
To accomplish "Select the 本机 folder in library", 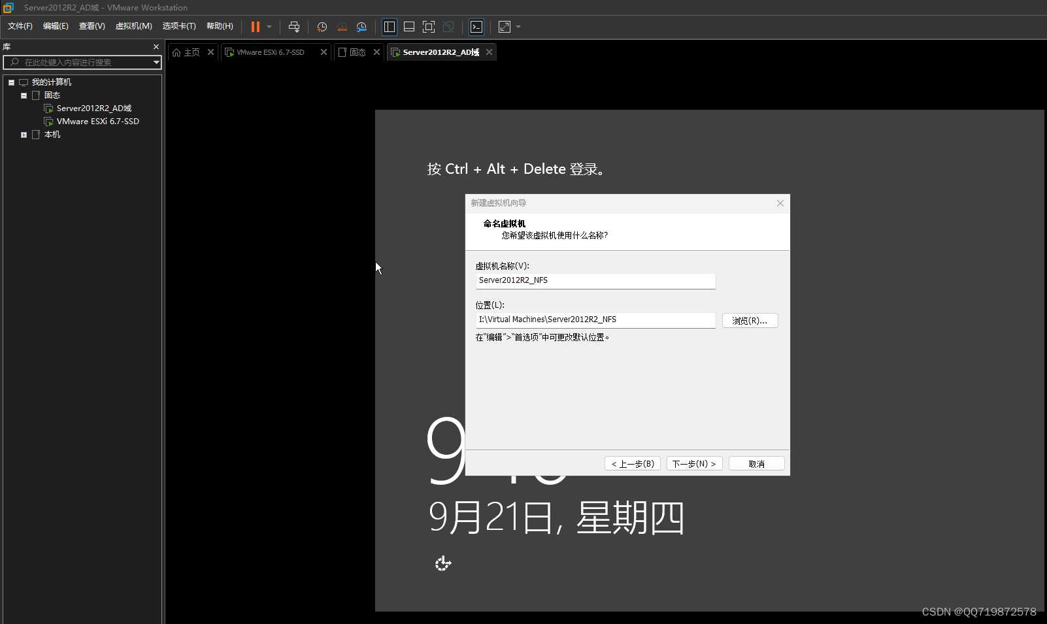I will [x=52, y=135].
